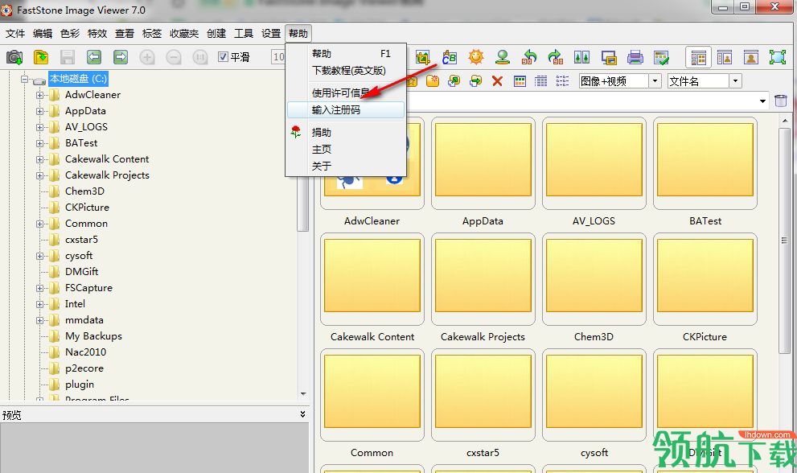Open the address path dropdown arrow
This screenshot has width=797, height=473.
point(762,101)
